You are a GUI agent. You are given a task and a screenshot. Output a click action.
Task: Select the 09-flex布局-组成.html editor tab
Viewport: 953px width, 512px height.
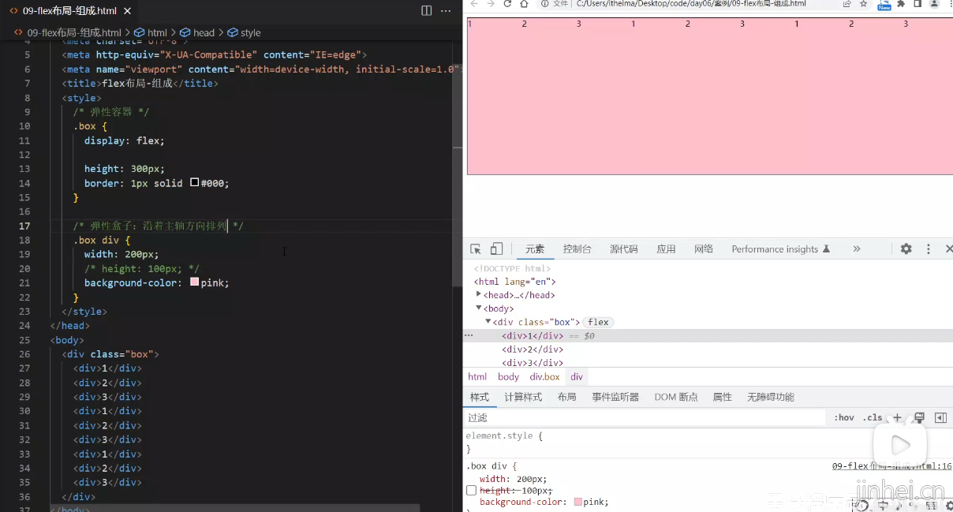69,11
